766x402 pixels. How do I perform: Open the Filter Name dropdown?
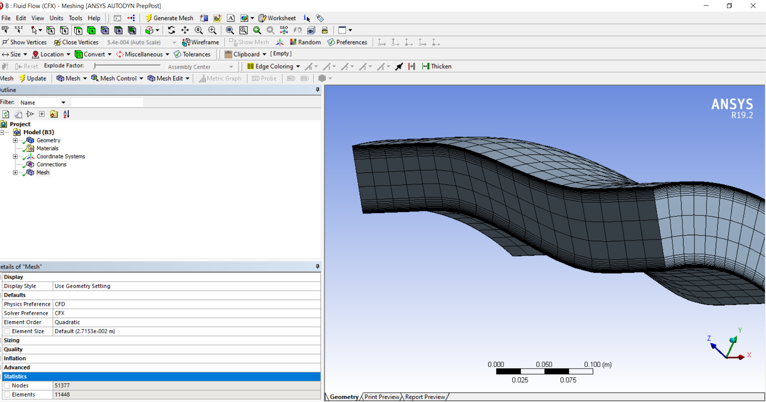coord(63,103)
